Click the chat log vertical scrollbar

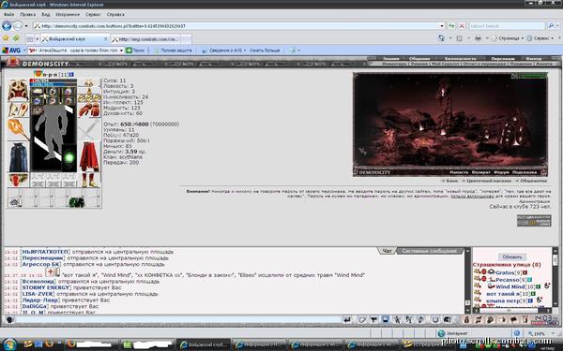[x=467, y=281]
